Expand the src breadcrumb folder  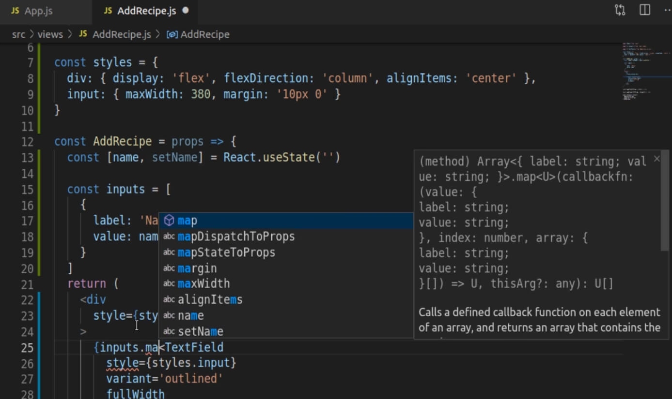(18, 35)
